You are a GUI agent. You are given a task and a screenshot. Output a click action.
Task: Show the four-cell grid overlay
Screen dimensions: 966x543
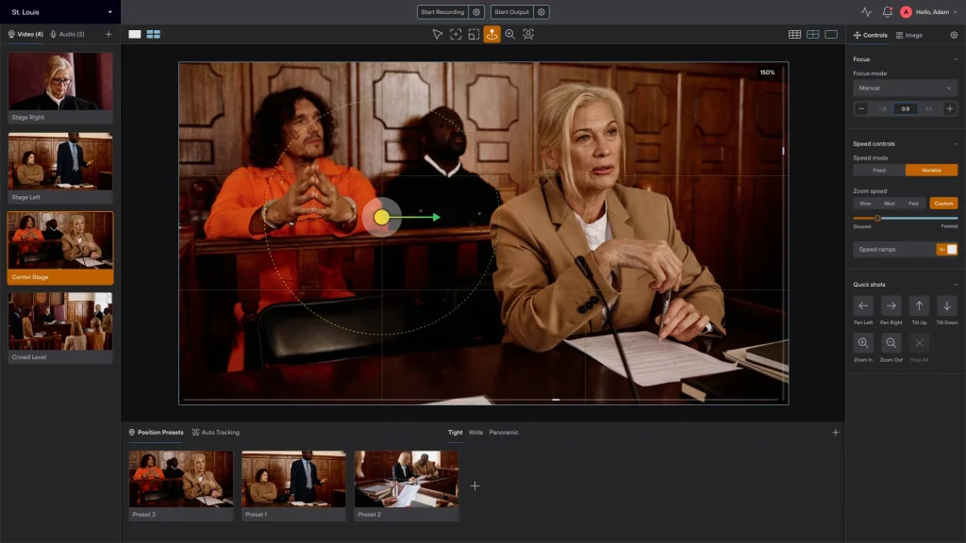coord(812,35)
